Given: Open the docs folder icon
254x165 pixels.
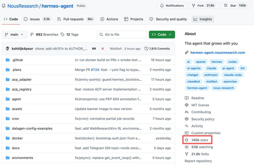Looking at the screenshot, I should point(8,148).
